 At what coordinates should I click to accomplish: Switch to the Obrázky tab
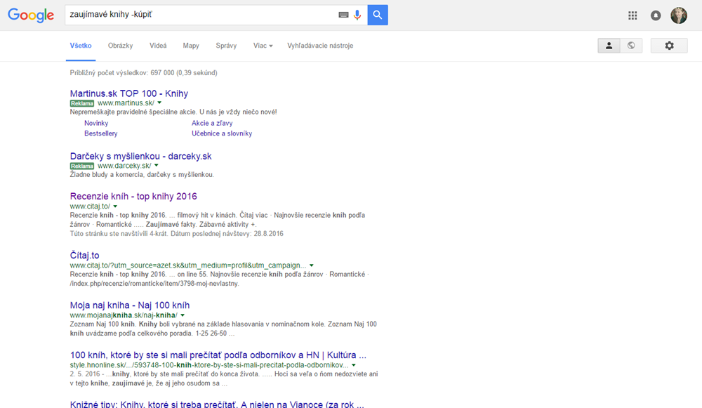click(121, 46)
